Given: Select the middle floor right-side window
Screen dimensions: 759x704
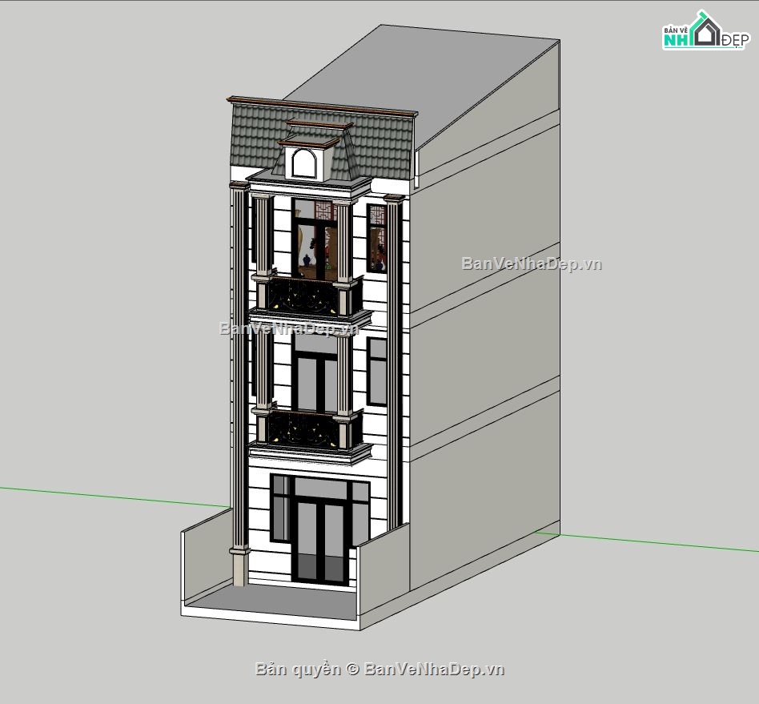Looking at the screenshot, I should coord(376,370).
